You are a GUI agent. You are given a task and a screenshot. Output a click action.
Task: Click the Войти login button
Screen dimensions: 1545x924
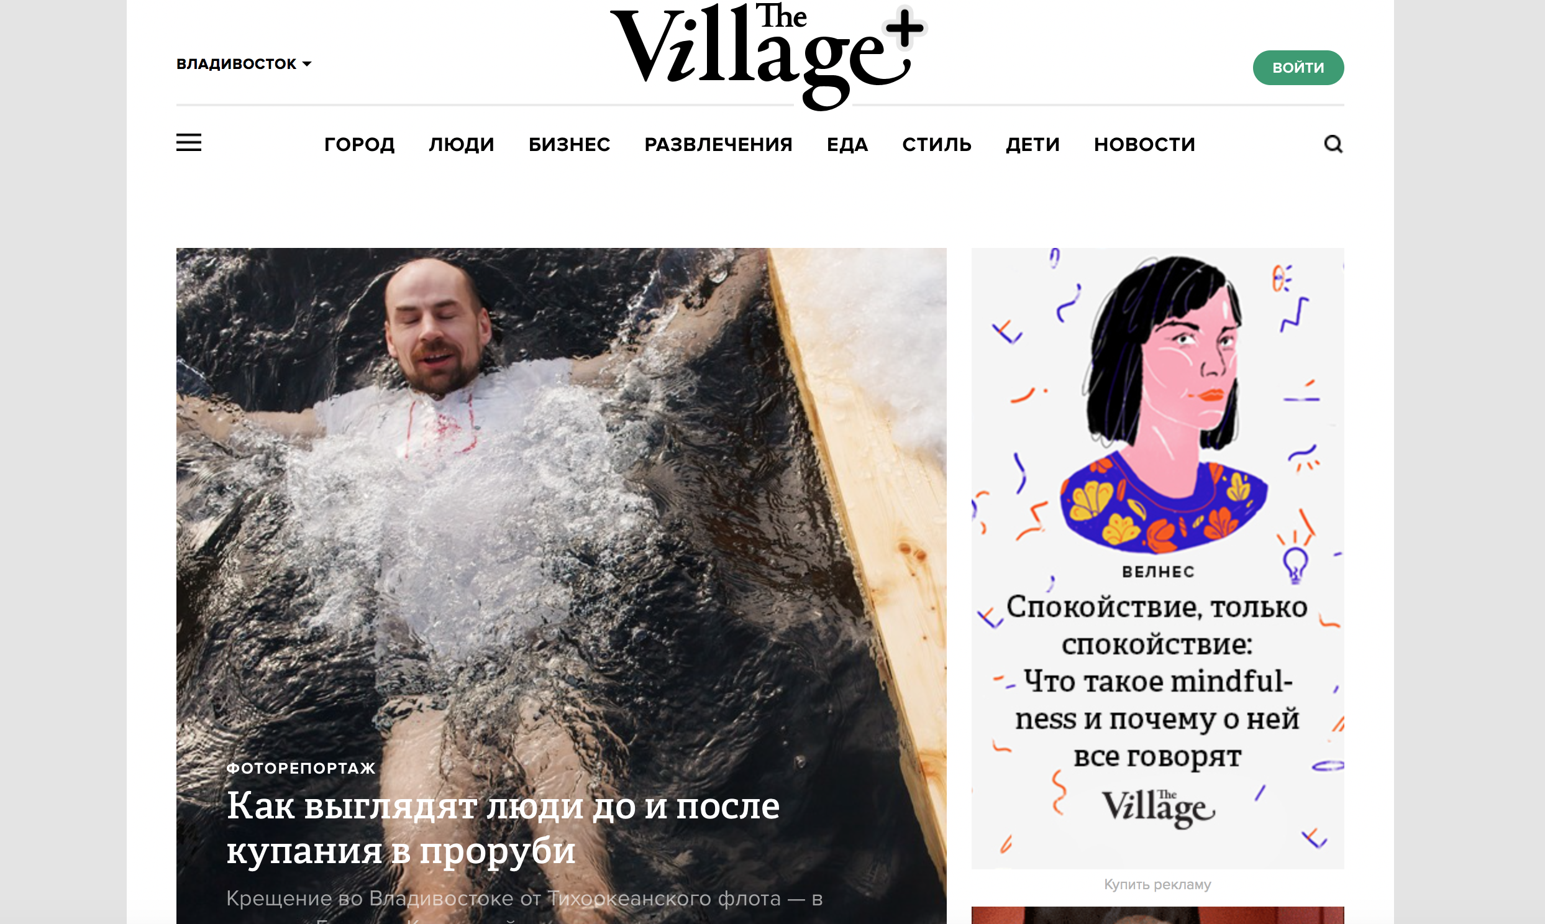(x=1298, y=67)
